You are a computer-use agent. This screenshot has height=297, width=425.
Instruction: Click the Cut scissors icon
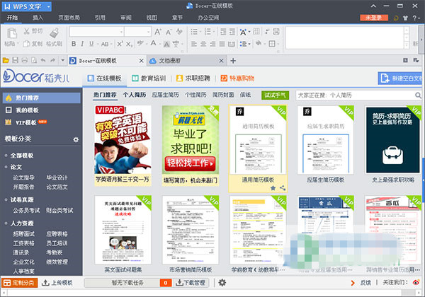(x=26, y=31)
